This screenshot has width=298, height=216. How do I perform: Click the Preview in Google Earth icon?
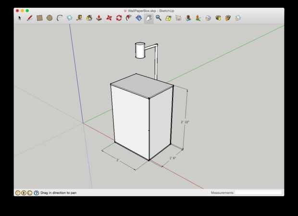208,18
